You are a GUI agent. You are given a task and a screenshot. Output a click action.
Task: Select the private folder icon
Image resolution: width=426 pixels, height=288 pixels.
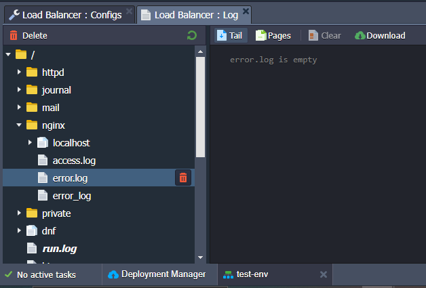pos(32,213)
